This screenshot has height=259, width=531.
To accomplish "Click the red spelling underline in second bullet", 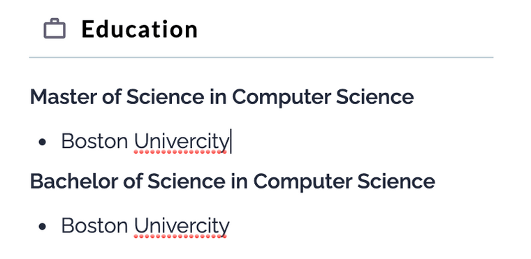I will pyautogui.click(x=180, y=237).
